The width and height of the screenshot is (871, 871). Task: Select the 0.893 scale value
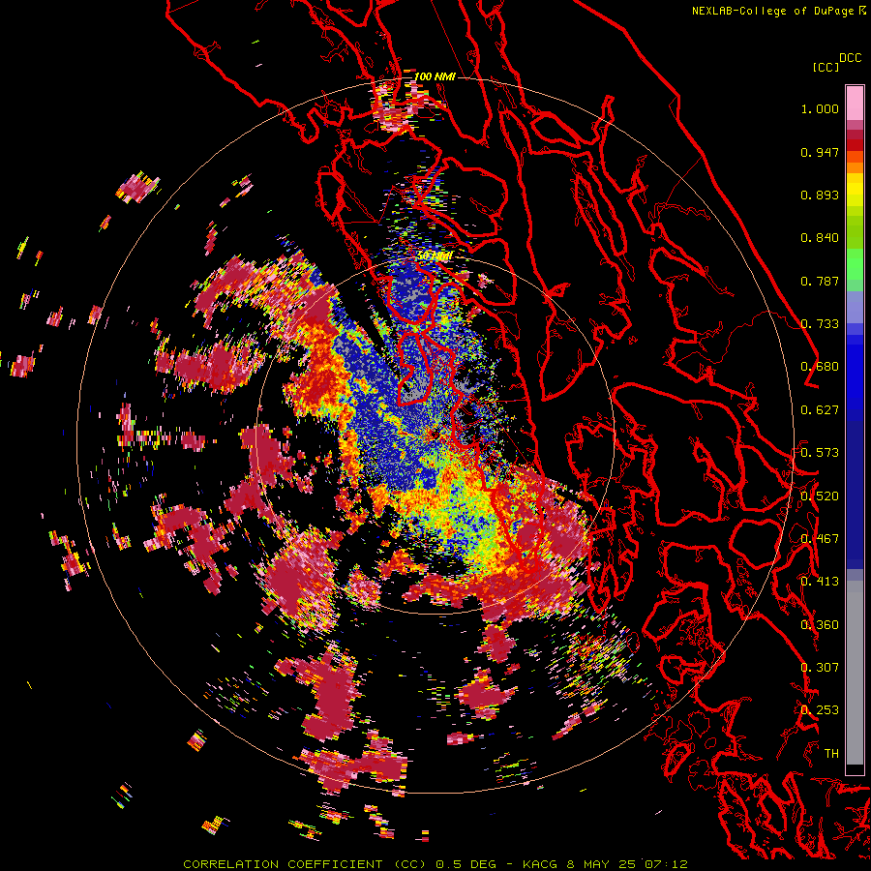820,195
